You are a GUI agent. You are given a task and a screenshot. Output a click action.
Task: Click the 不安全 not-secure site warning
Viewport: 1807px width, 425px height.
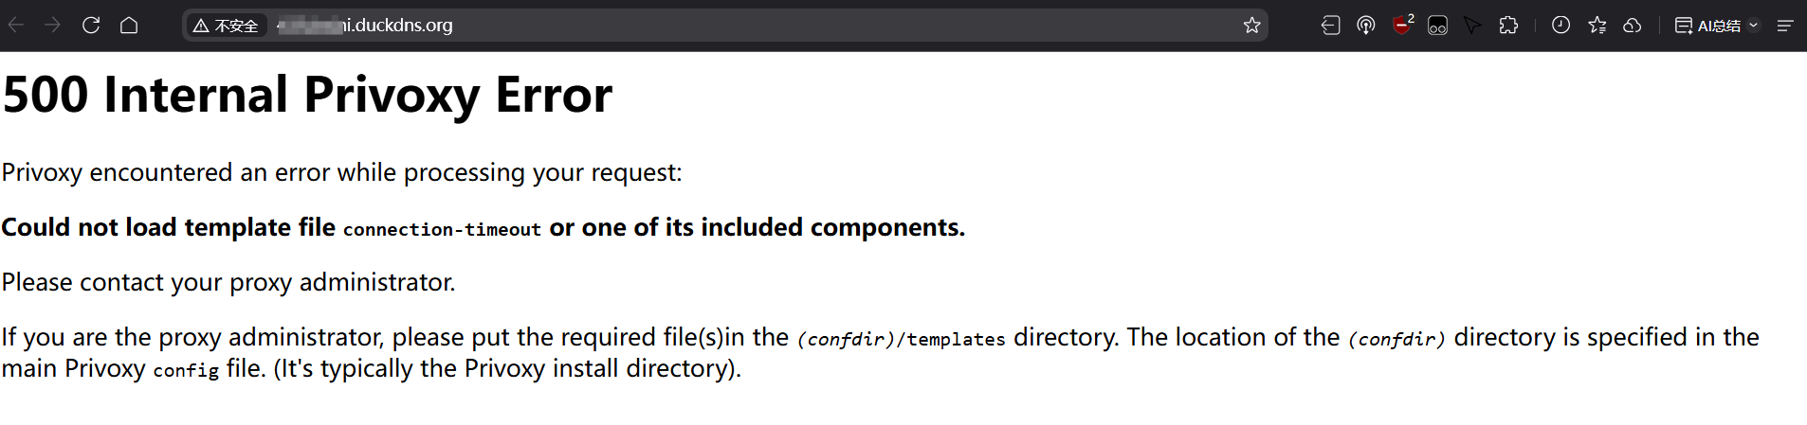coord(226,26)
